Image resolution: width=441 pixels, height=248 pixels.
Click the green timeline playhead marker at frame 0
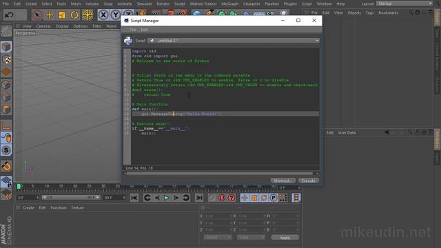pyautogui.click(x=19, y=186)
